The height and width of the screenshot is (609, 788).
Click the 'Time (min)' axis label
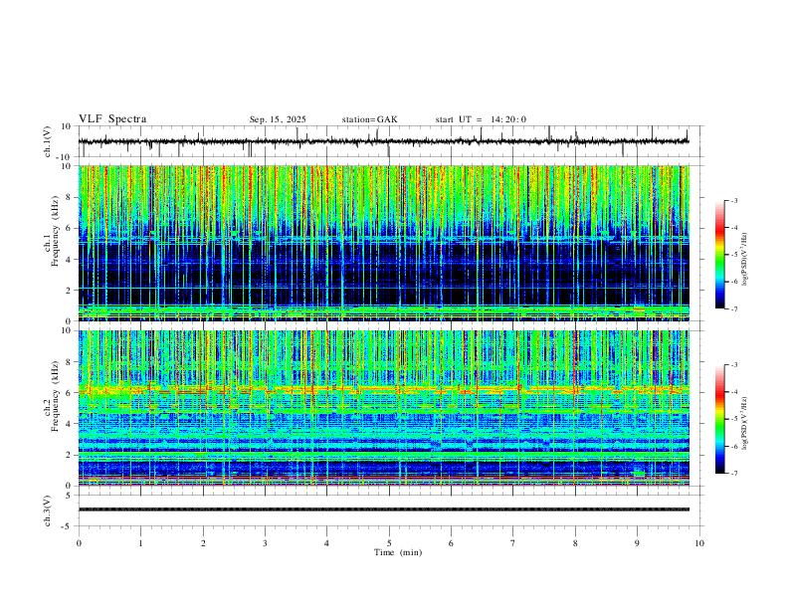pyautogui.click(x=398, y=552)
